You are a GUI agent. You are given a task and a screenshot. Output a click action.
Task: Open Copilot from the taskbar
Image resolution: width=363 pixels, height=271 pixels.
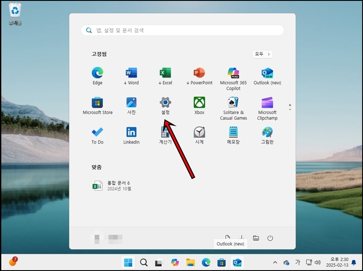pos(175,262)
